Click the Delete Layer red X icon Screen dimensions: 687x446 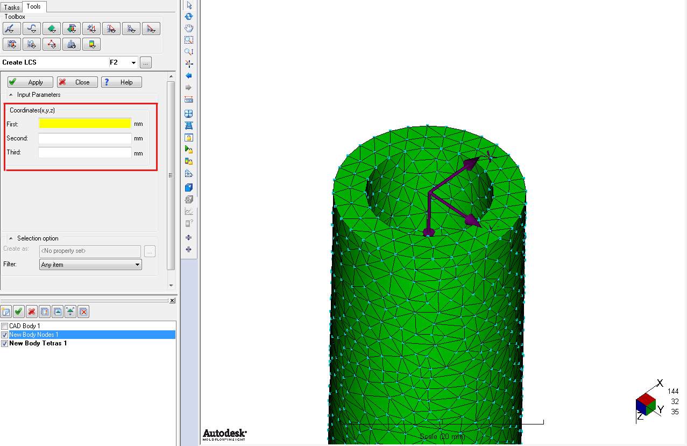click(x=31, y=311)
